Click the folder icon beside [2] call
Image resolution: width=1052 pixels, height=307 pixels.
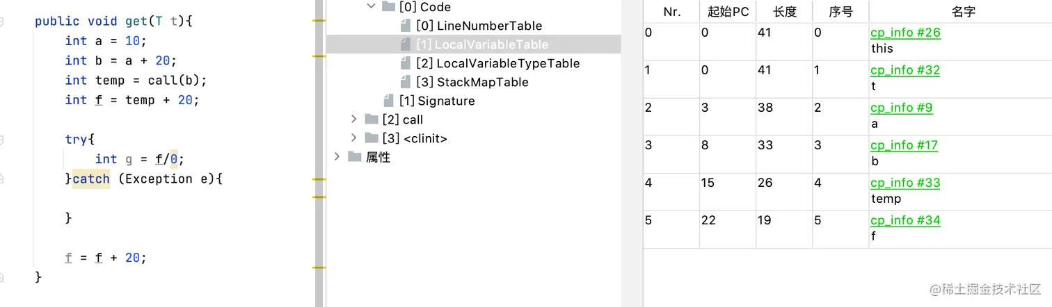pyautogui.click(x=372, y=119)
